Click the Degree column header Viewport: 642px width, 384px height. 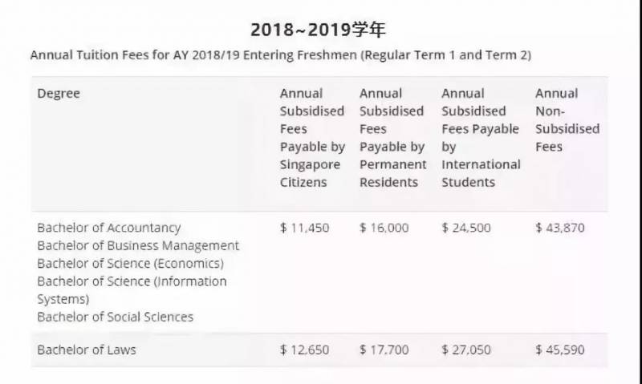click(x=59, y=94)
